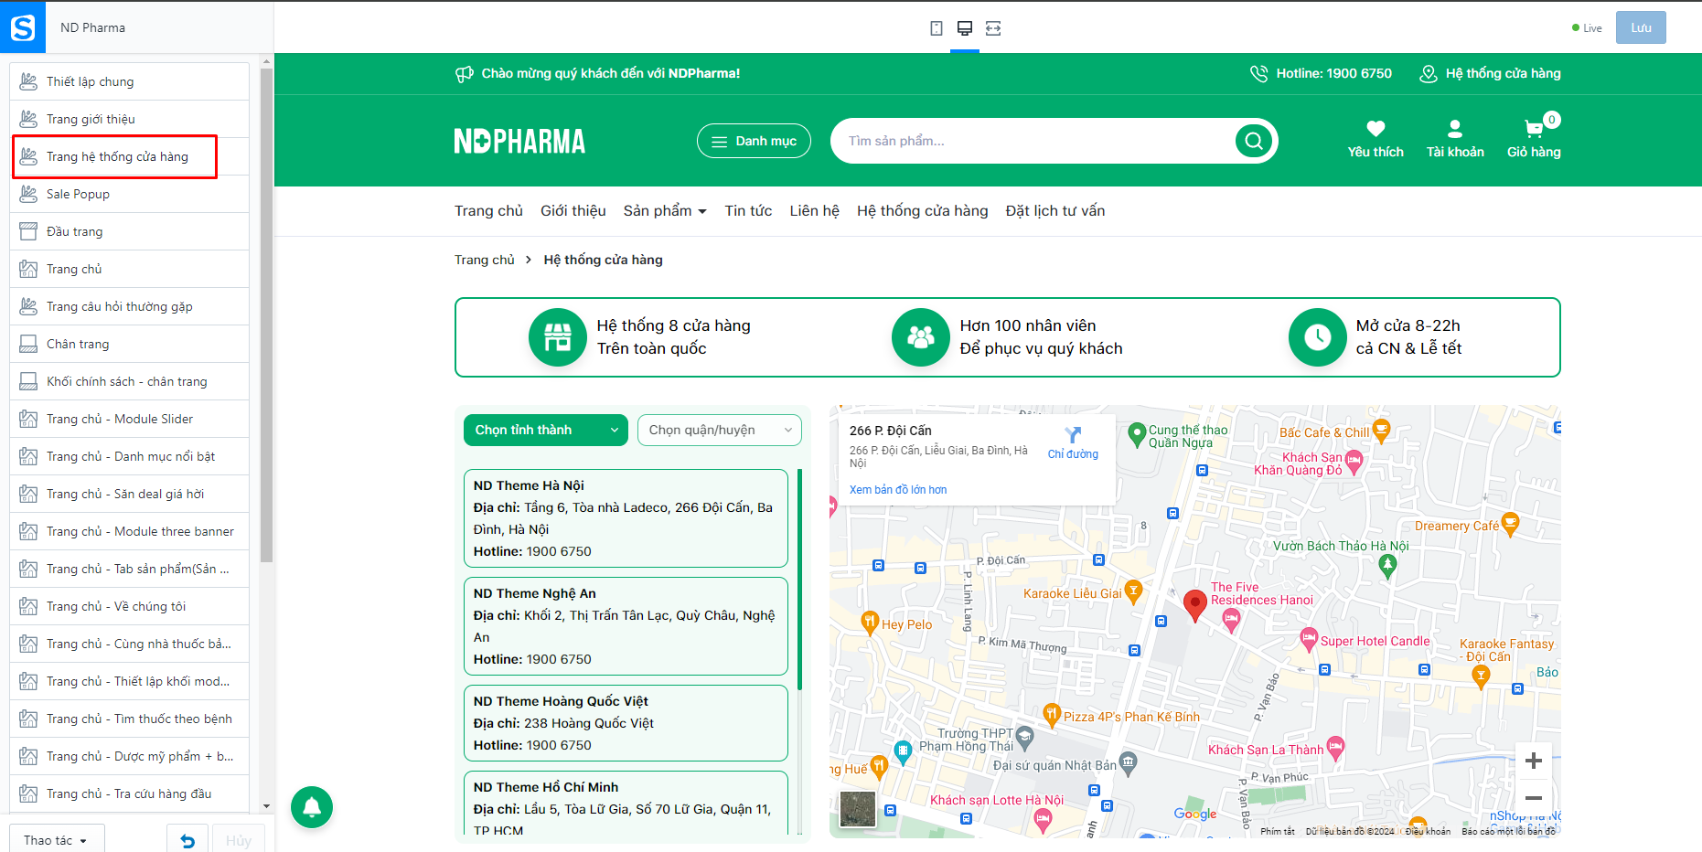Click the search magnifier icon
Viewport: 1702px width, 852px height.
1254,141
